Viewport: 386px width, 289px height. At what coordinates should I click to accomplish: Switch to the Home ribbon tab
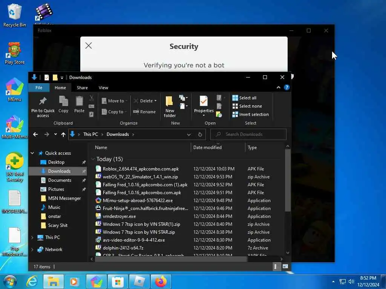pyautogui.click(x=60, y=88)
